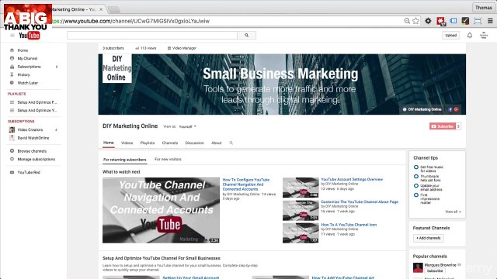The image size is (497, 279).
Task: Click the Video Creators avatar icon
Action: [x=12, y=129]
